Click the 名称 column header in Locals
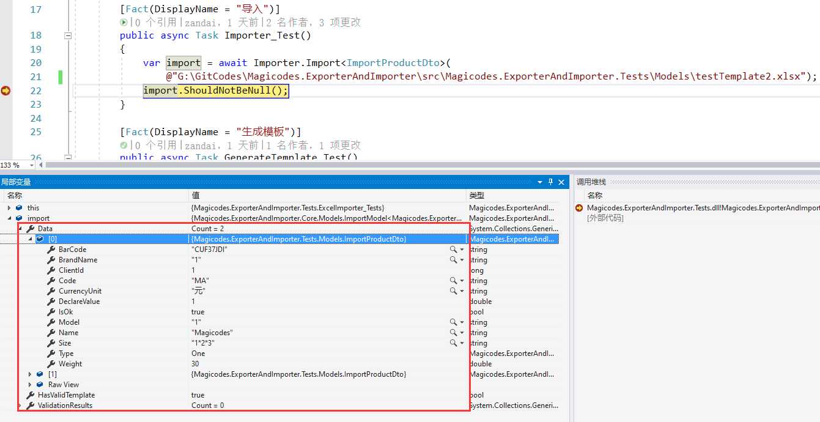 pyautogui.click(x=15, y=196)
